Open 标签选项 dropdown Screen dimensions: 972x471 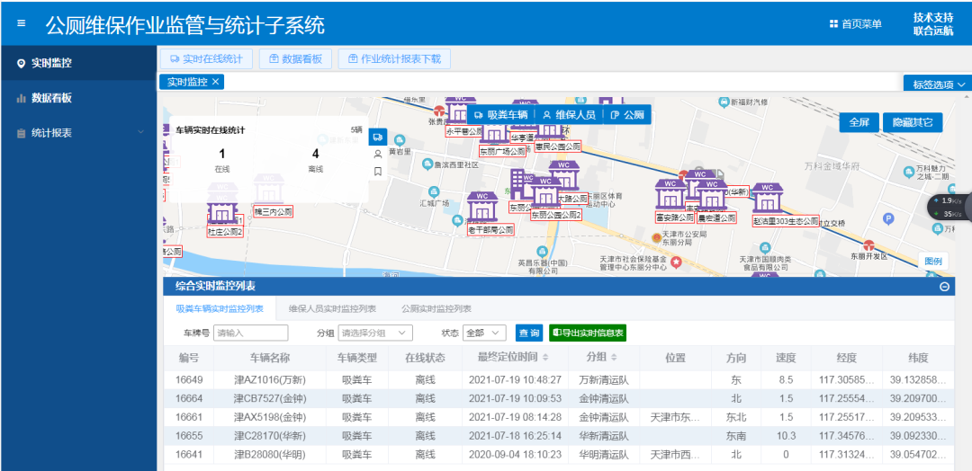(x=938, y=84)
